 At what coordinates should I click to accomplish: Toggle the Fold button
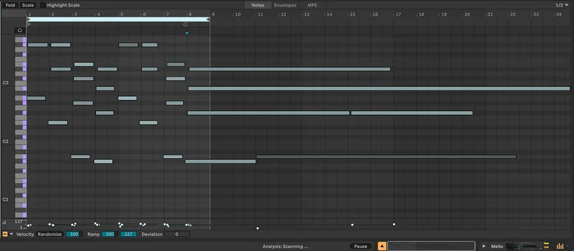10,5
